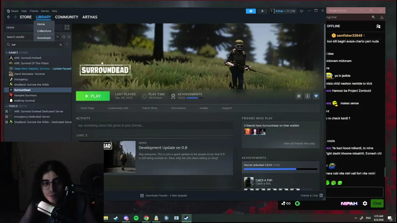Click the activity status input box
The width and height of the screenshot is (397, 223).
pos(154,125)
